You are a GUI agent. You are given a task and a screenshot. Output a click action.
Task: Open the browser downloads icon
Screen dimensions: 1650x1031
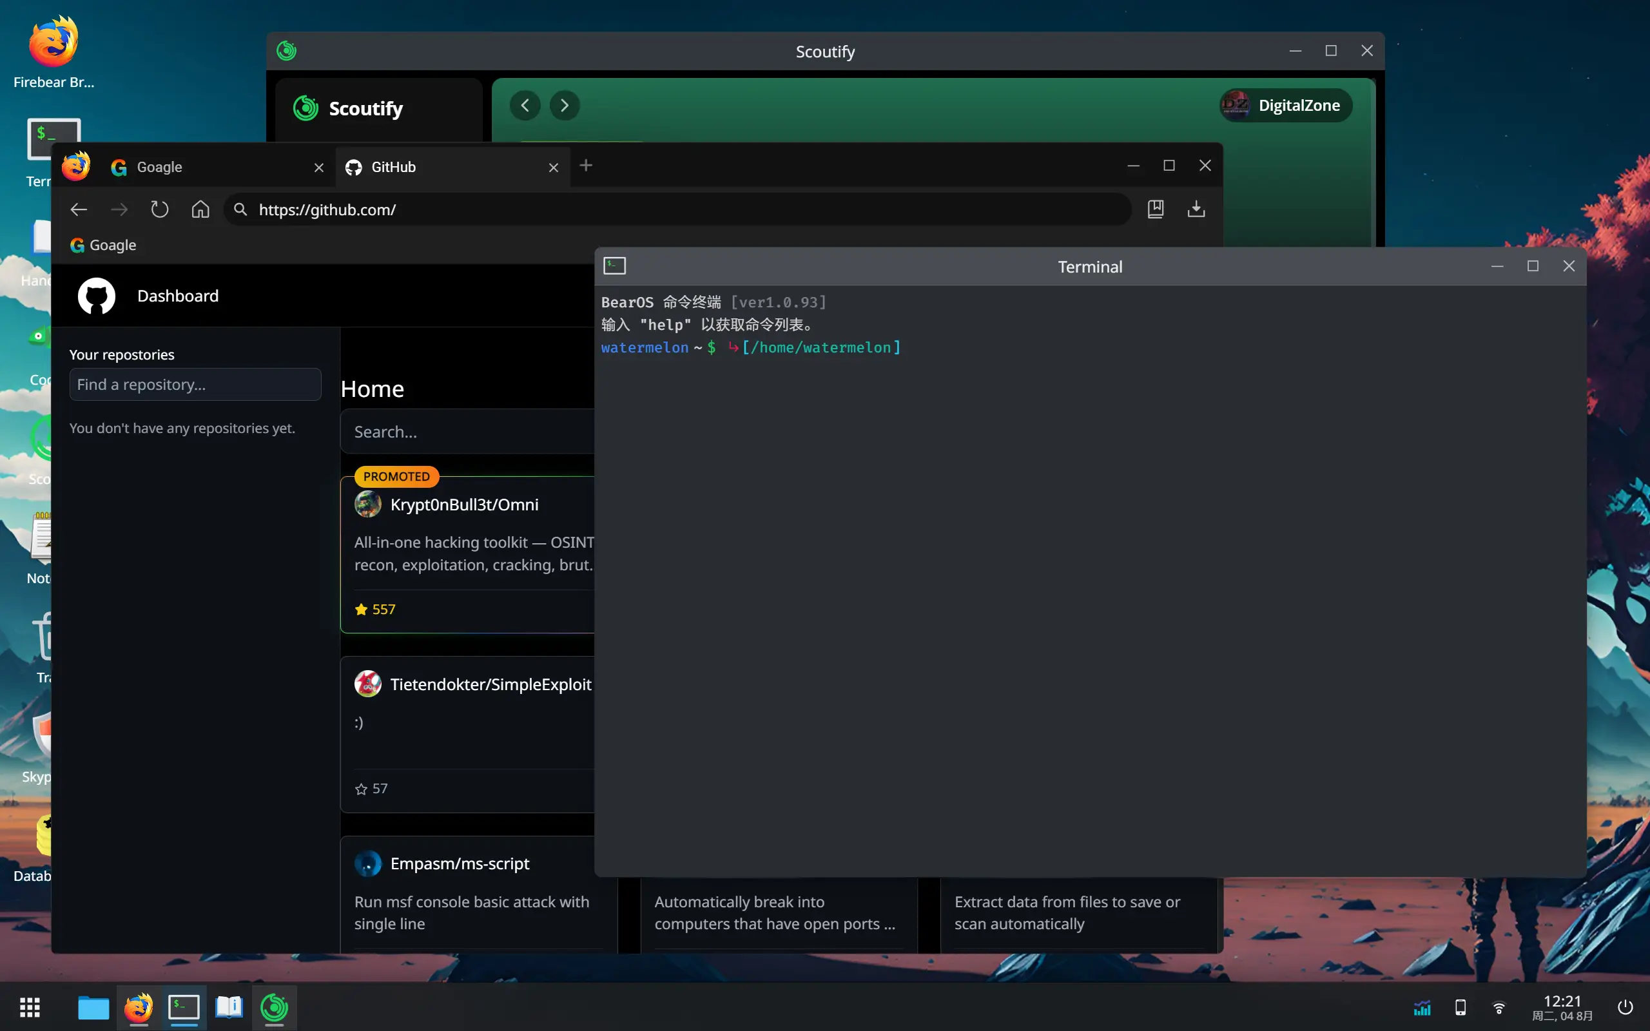click(1196, 209)
